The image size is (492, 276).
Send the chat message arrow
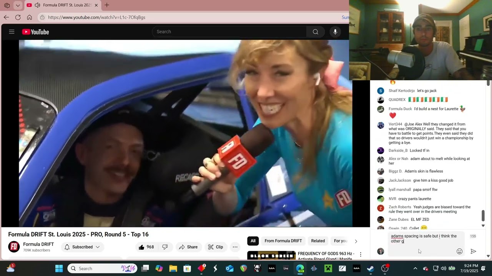click(474, 251)
